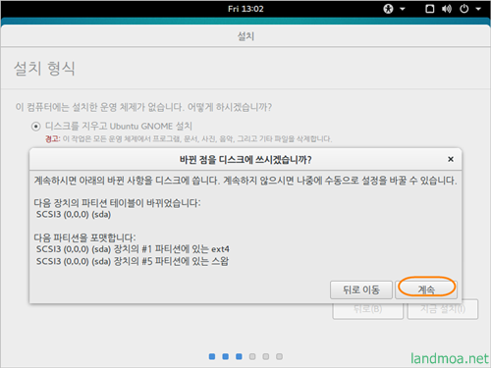This screenshot has height=368, width=491.
Task: Click the red 경고 warning text
Action: point(53,139)
